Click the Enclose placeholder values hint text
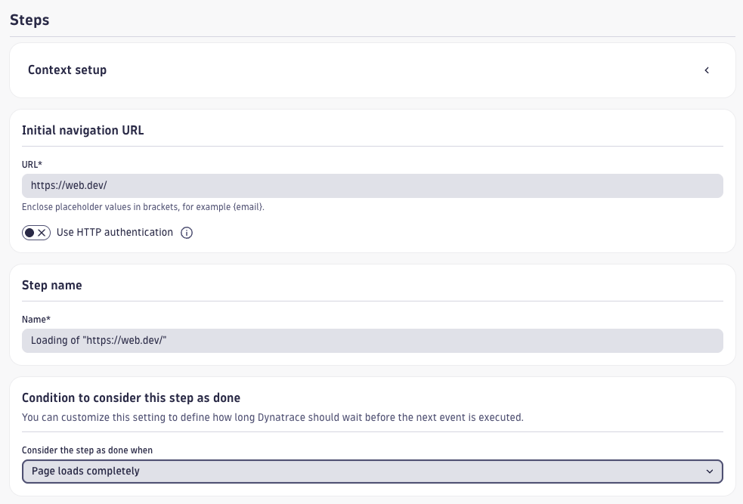This screenshot has height=504, width=743. 143,207
